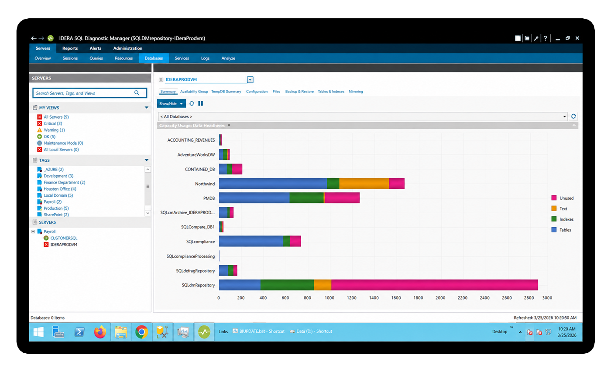This screenshot has width=611, height=372.
Task: Open the Sessions sub-tab
Action: (x=70, y=58)
